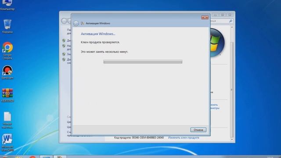
Task: Open the KB3033929 archive icon
Action: tap(7, 95)
